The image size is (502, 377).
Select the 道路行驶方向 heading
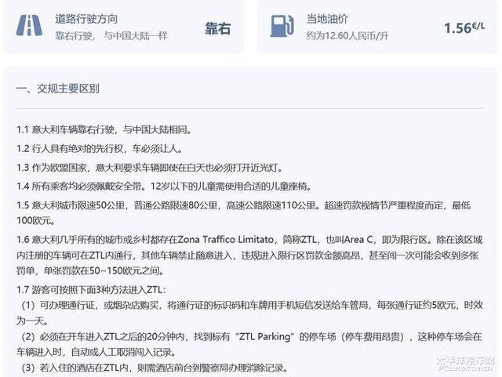coord(86,19)
